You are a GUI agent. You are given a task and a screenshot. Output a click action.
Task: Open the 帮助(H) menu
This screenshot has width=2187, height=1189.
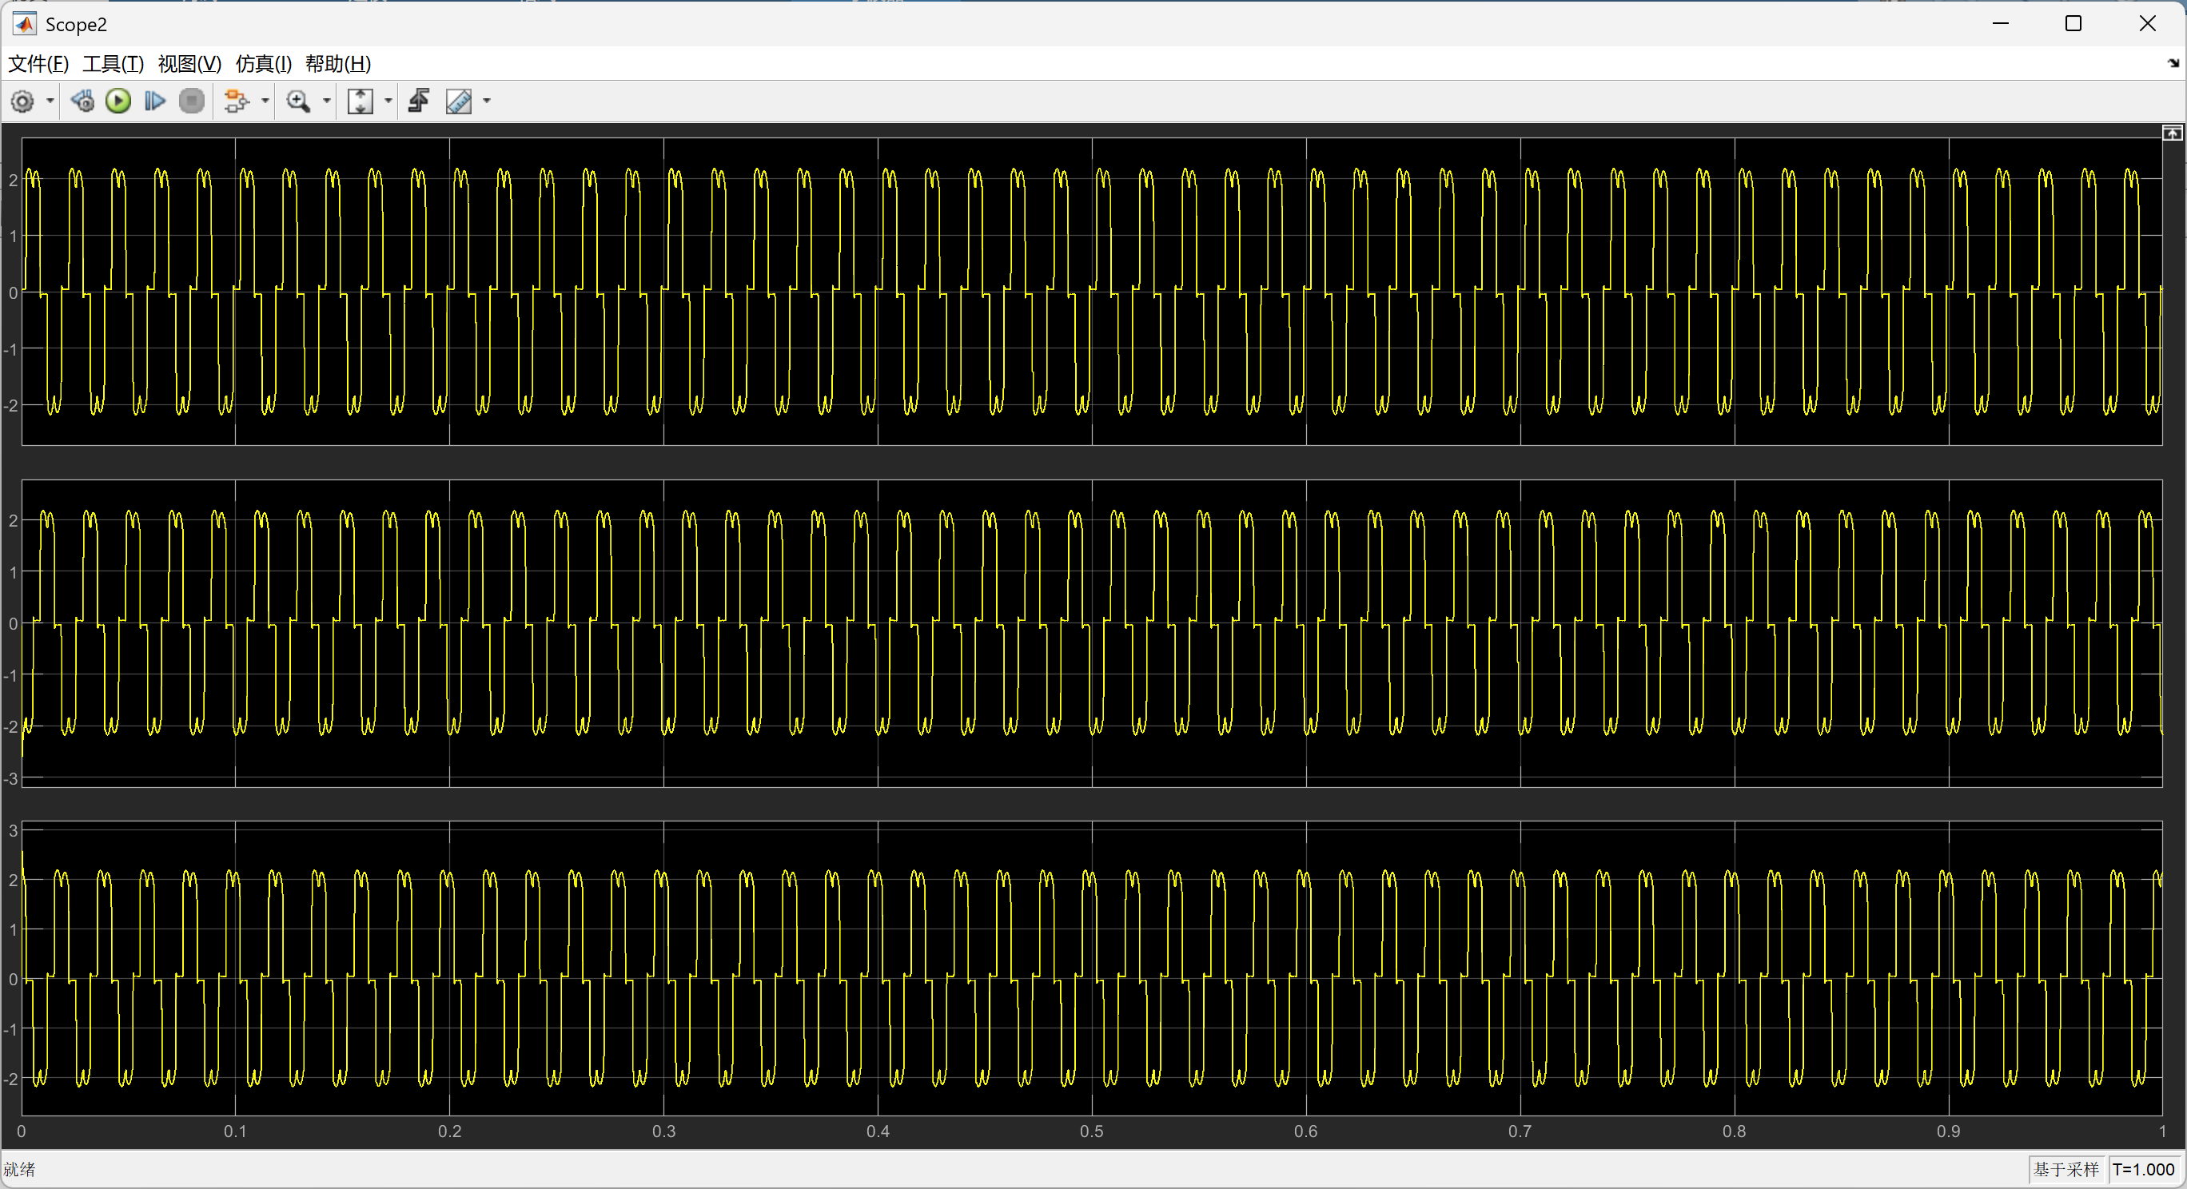(338, 64)
